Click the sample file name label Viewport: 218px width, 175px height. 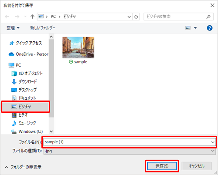coord(81,62)
